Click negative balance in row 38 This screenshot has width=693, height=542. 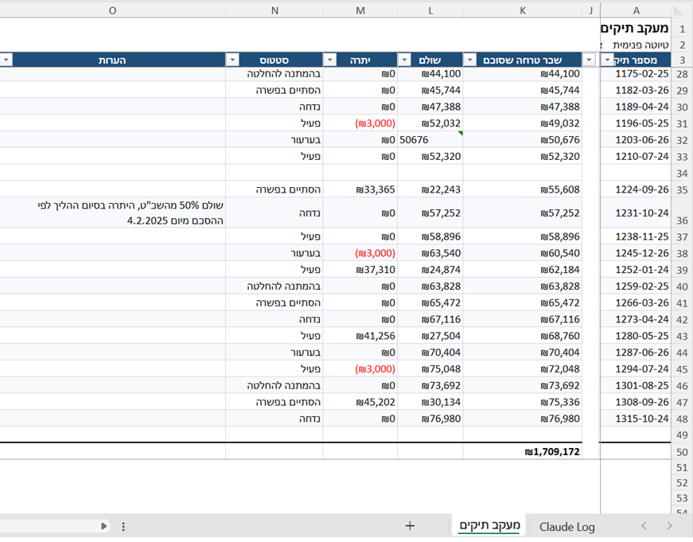(360, 253)
